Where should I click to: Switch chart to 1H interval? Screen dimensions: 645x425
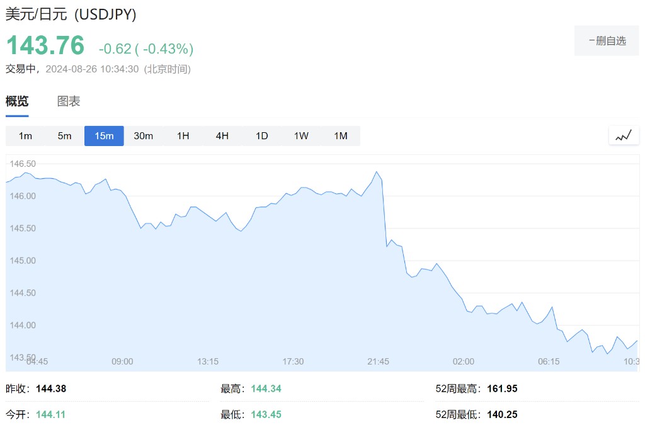[183, 136]
